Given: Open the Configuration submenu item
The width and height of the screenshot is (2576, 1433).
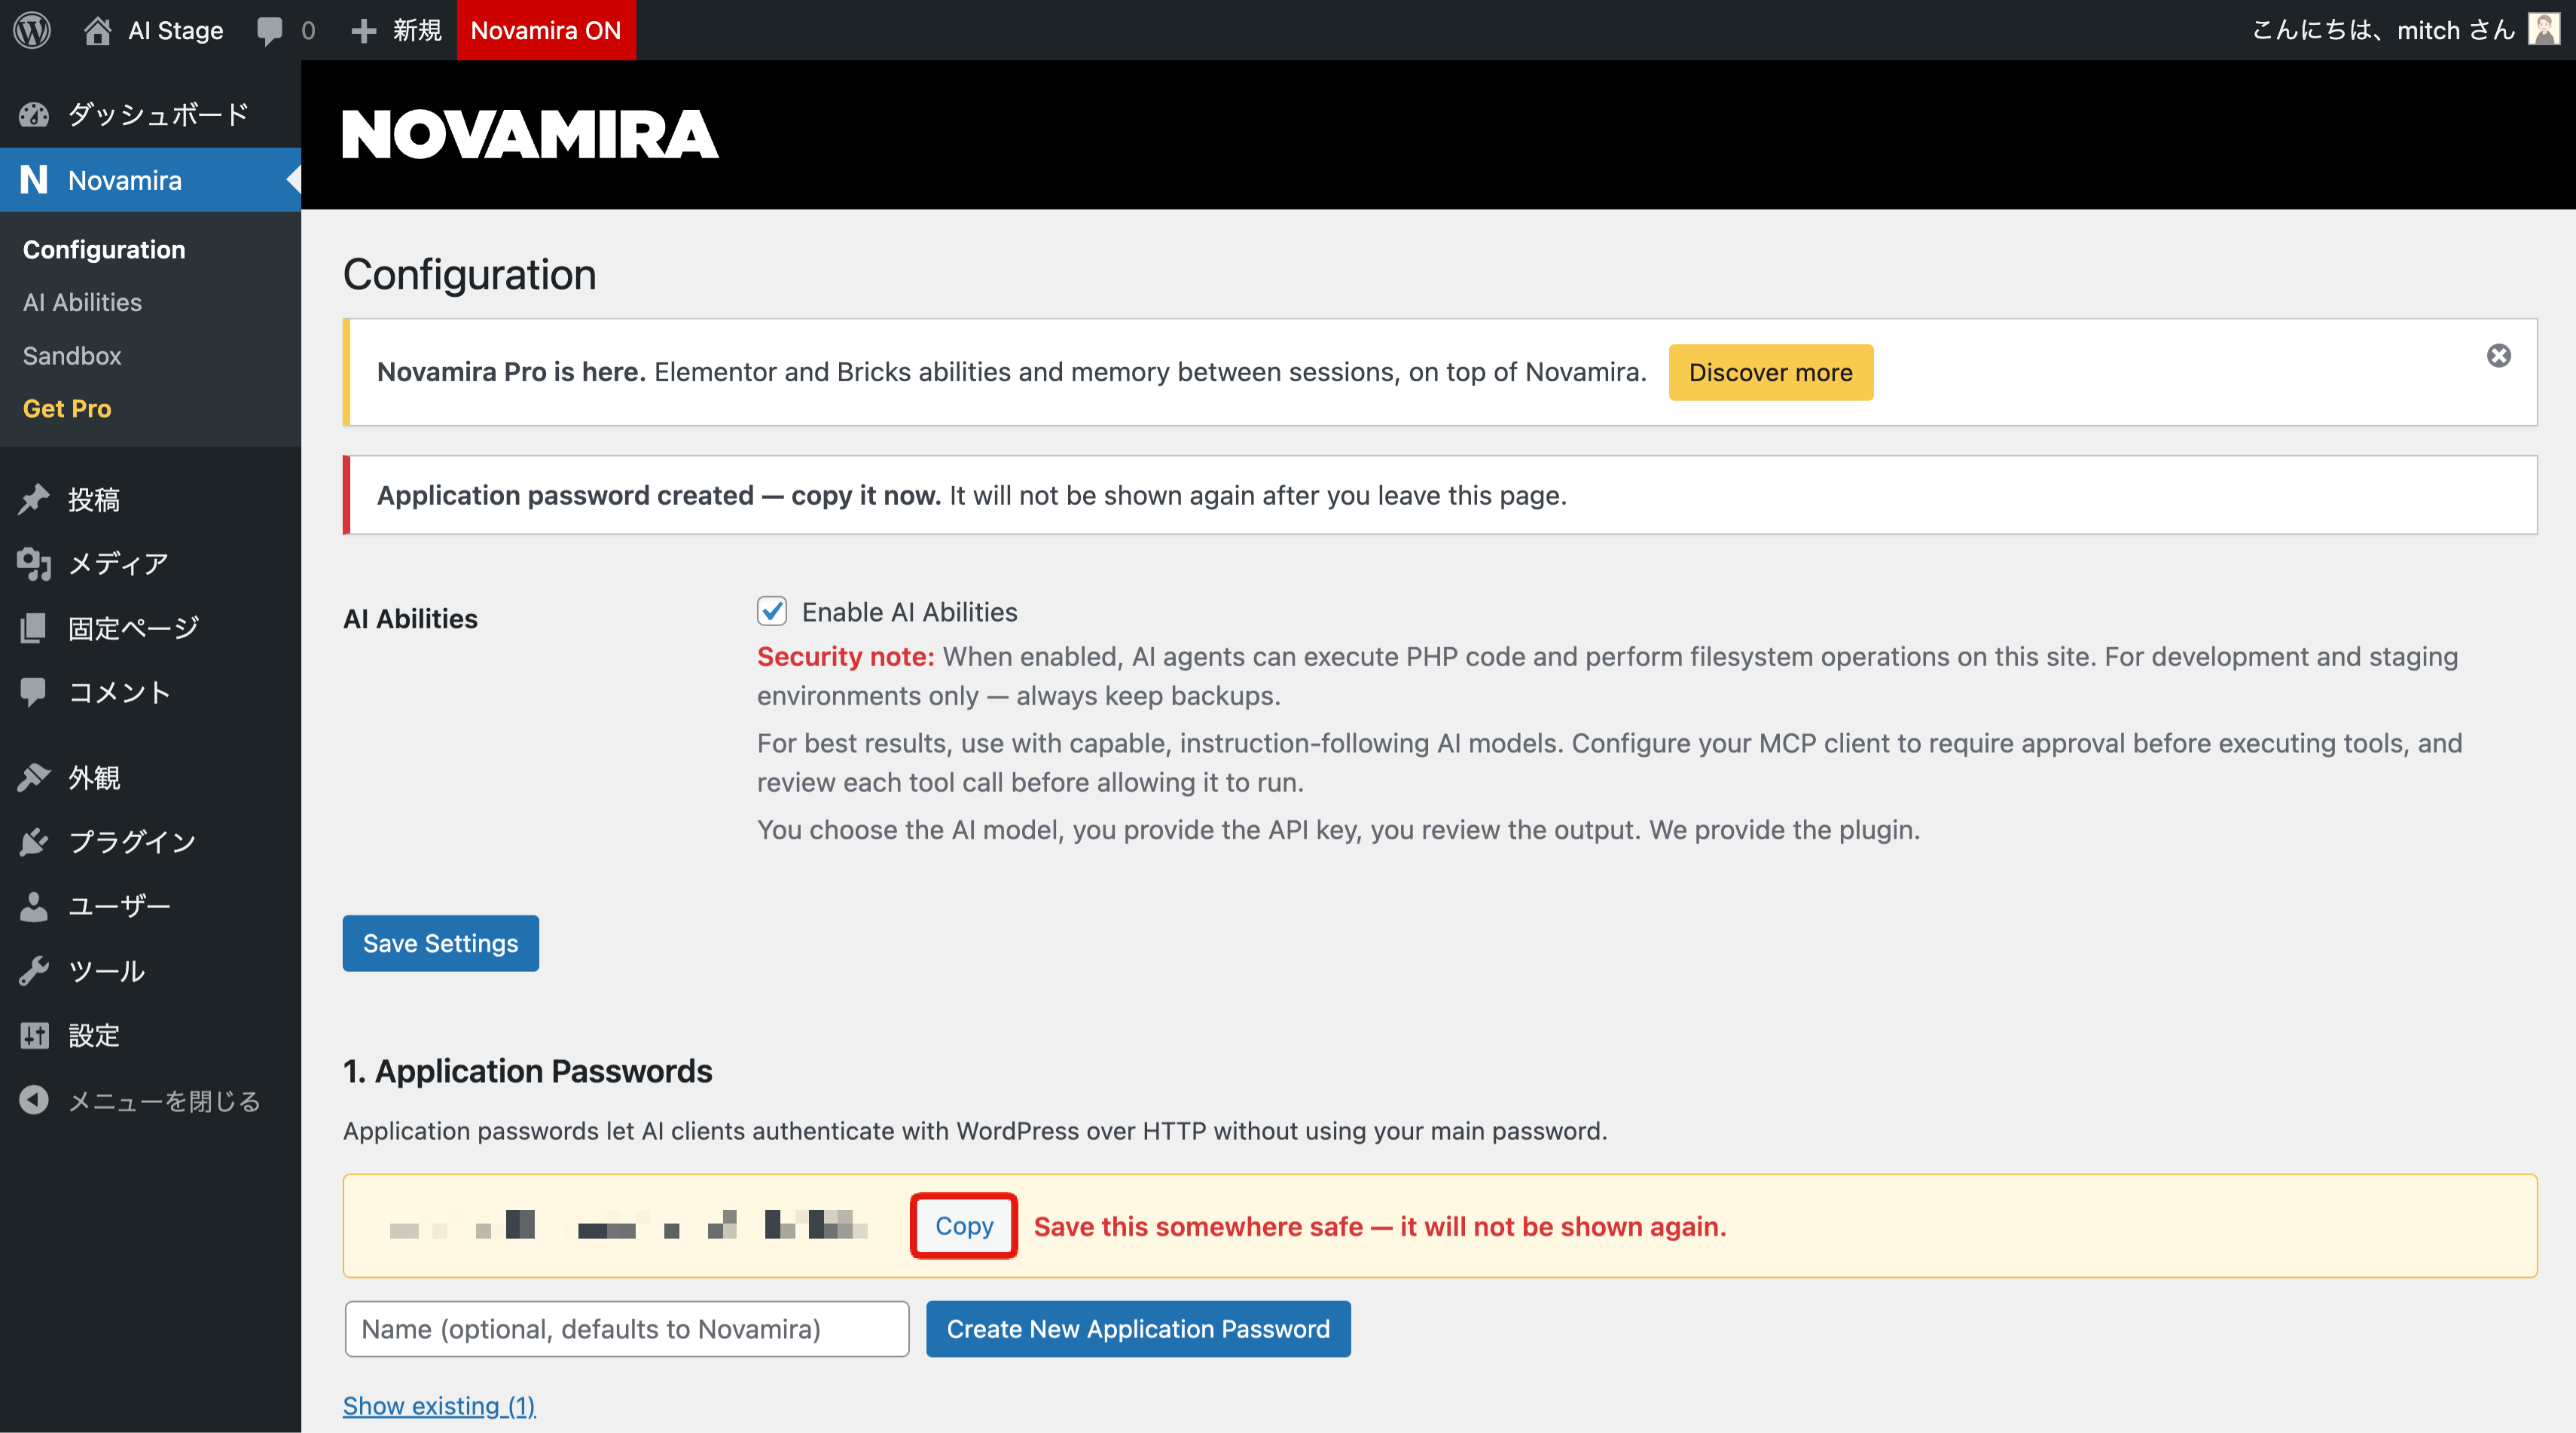Looking at the screenshot, I should pyautogui.click(x=104, y=249).
